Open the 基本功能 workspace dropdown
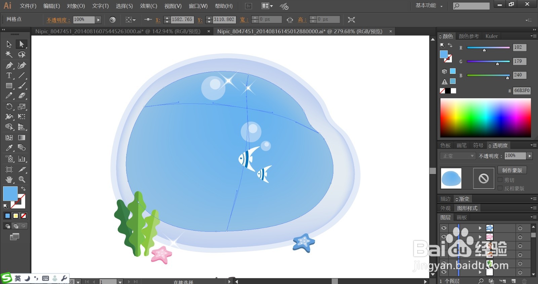 tap(429, 6)
